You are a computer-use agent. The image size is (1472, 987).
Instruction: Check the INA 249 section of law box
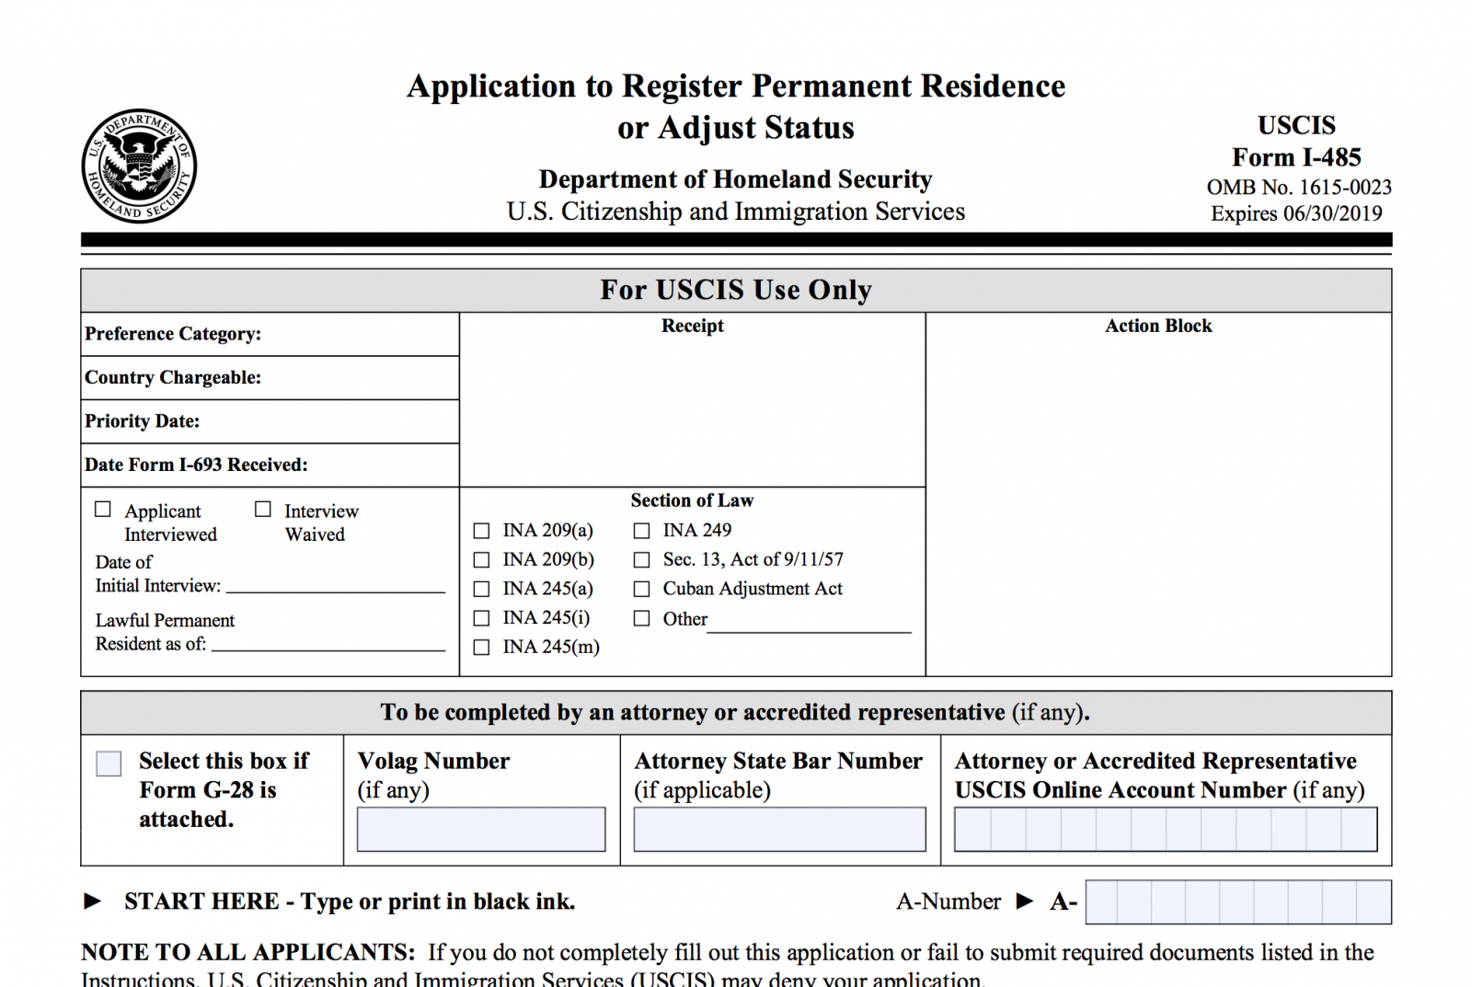tap(641, 530)
